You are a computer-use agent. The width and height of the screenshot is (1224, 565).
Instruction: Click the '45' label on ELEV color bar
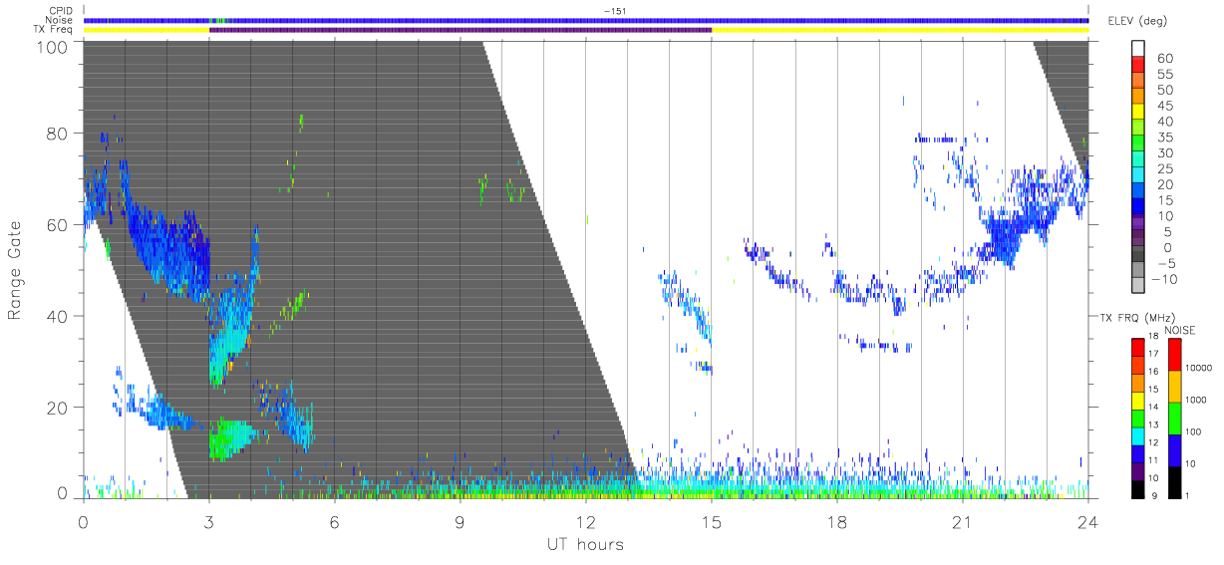tap(1164, 107)
